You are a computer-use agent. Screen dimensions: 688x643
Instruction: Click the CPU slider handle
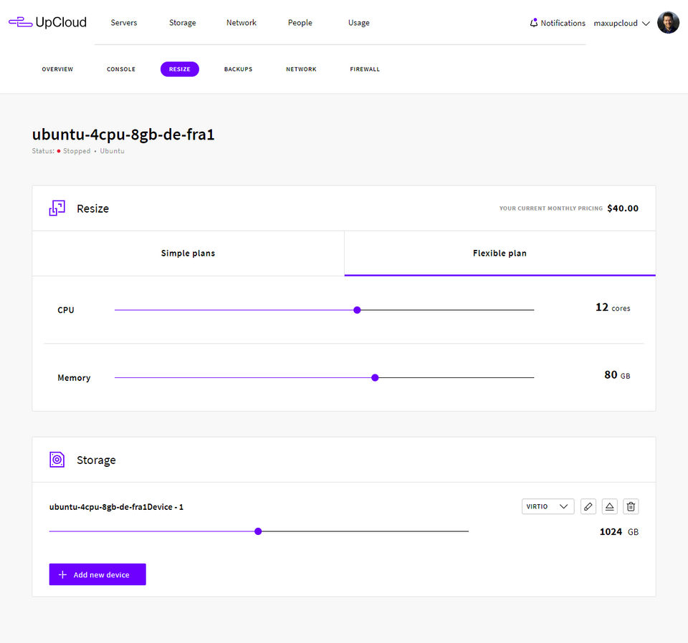tap(357, 310)
